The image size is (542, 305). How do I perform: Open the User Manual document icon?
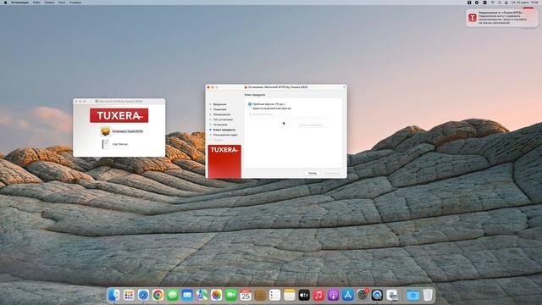click(105, 144)
